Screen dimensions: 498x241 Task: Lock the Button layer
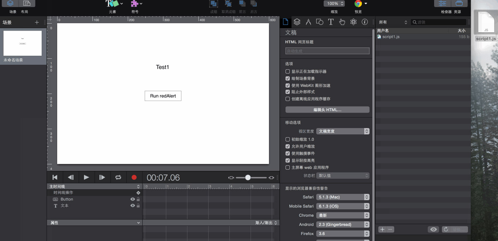click(138, 199)
